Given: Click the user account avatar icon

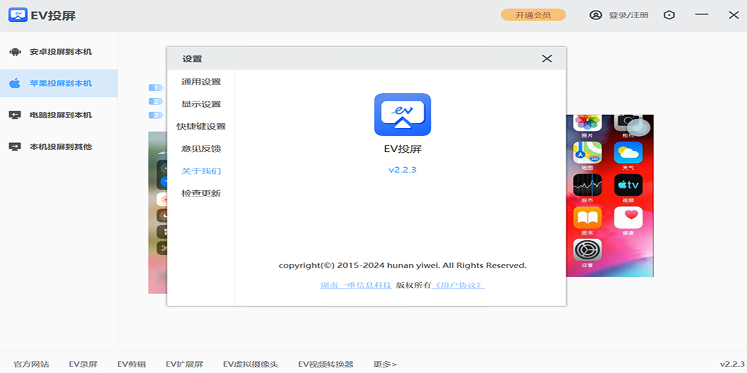Looking at the screenshot, I should [596, 15].
